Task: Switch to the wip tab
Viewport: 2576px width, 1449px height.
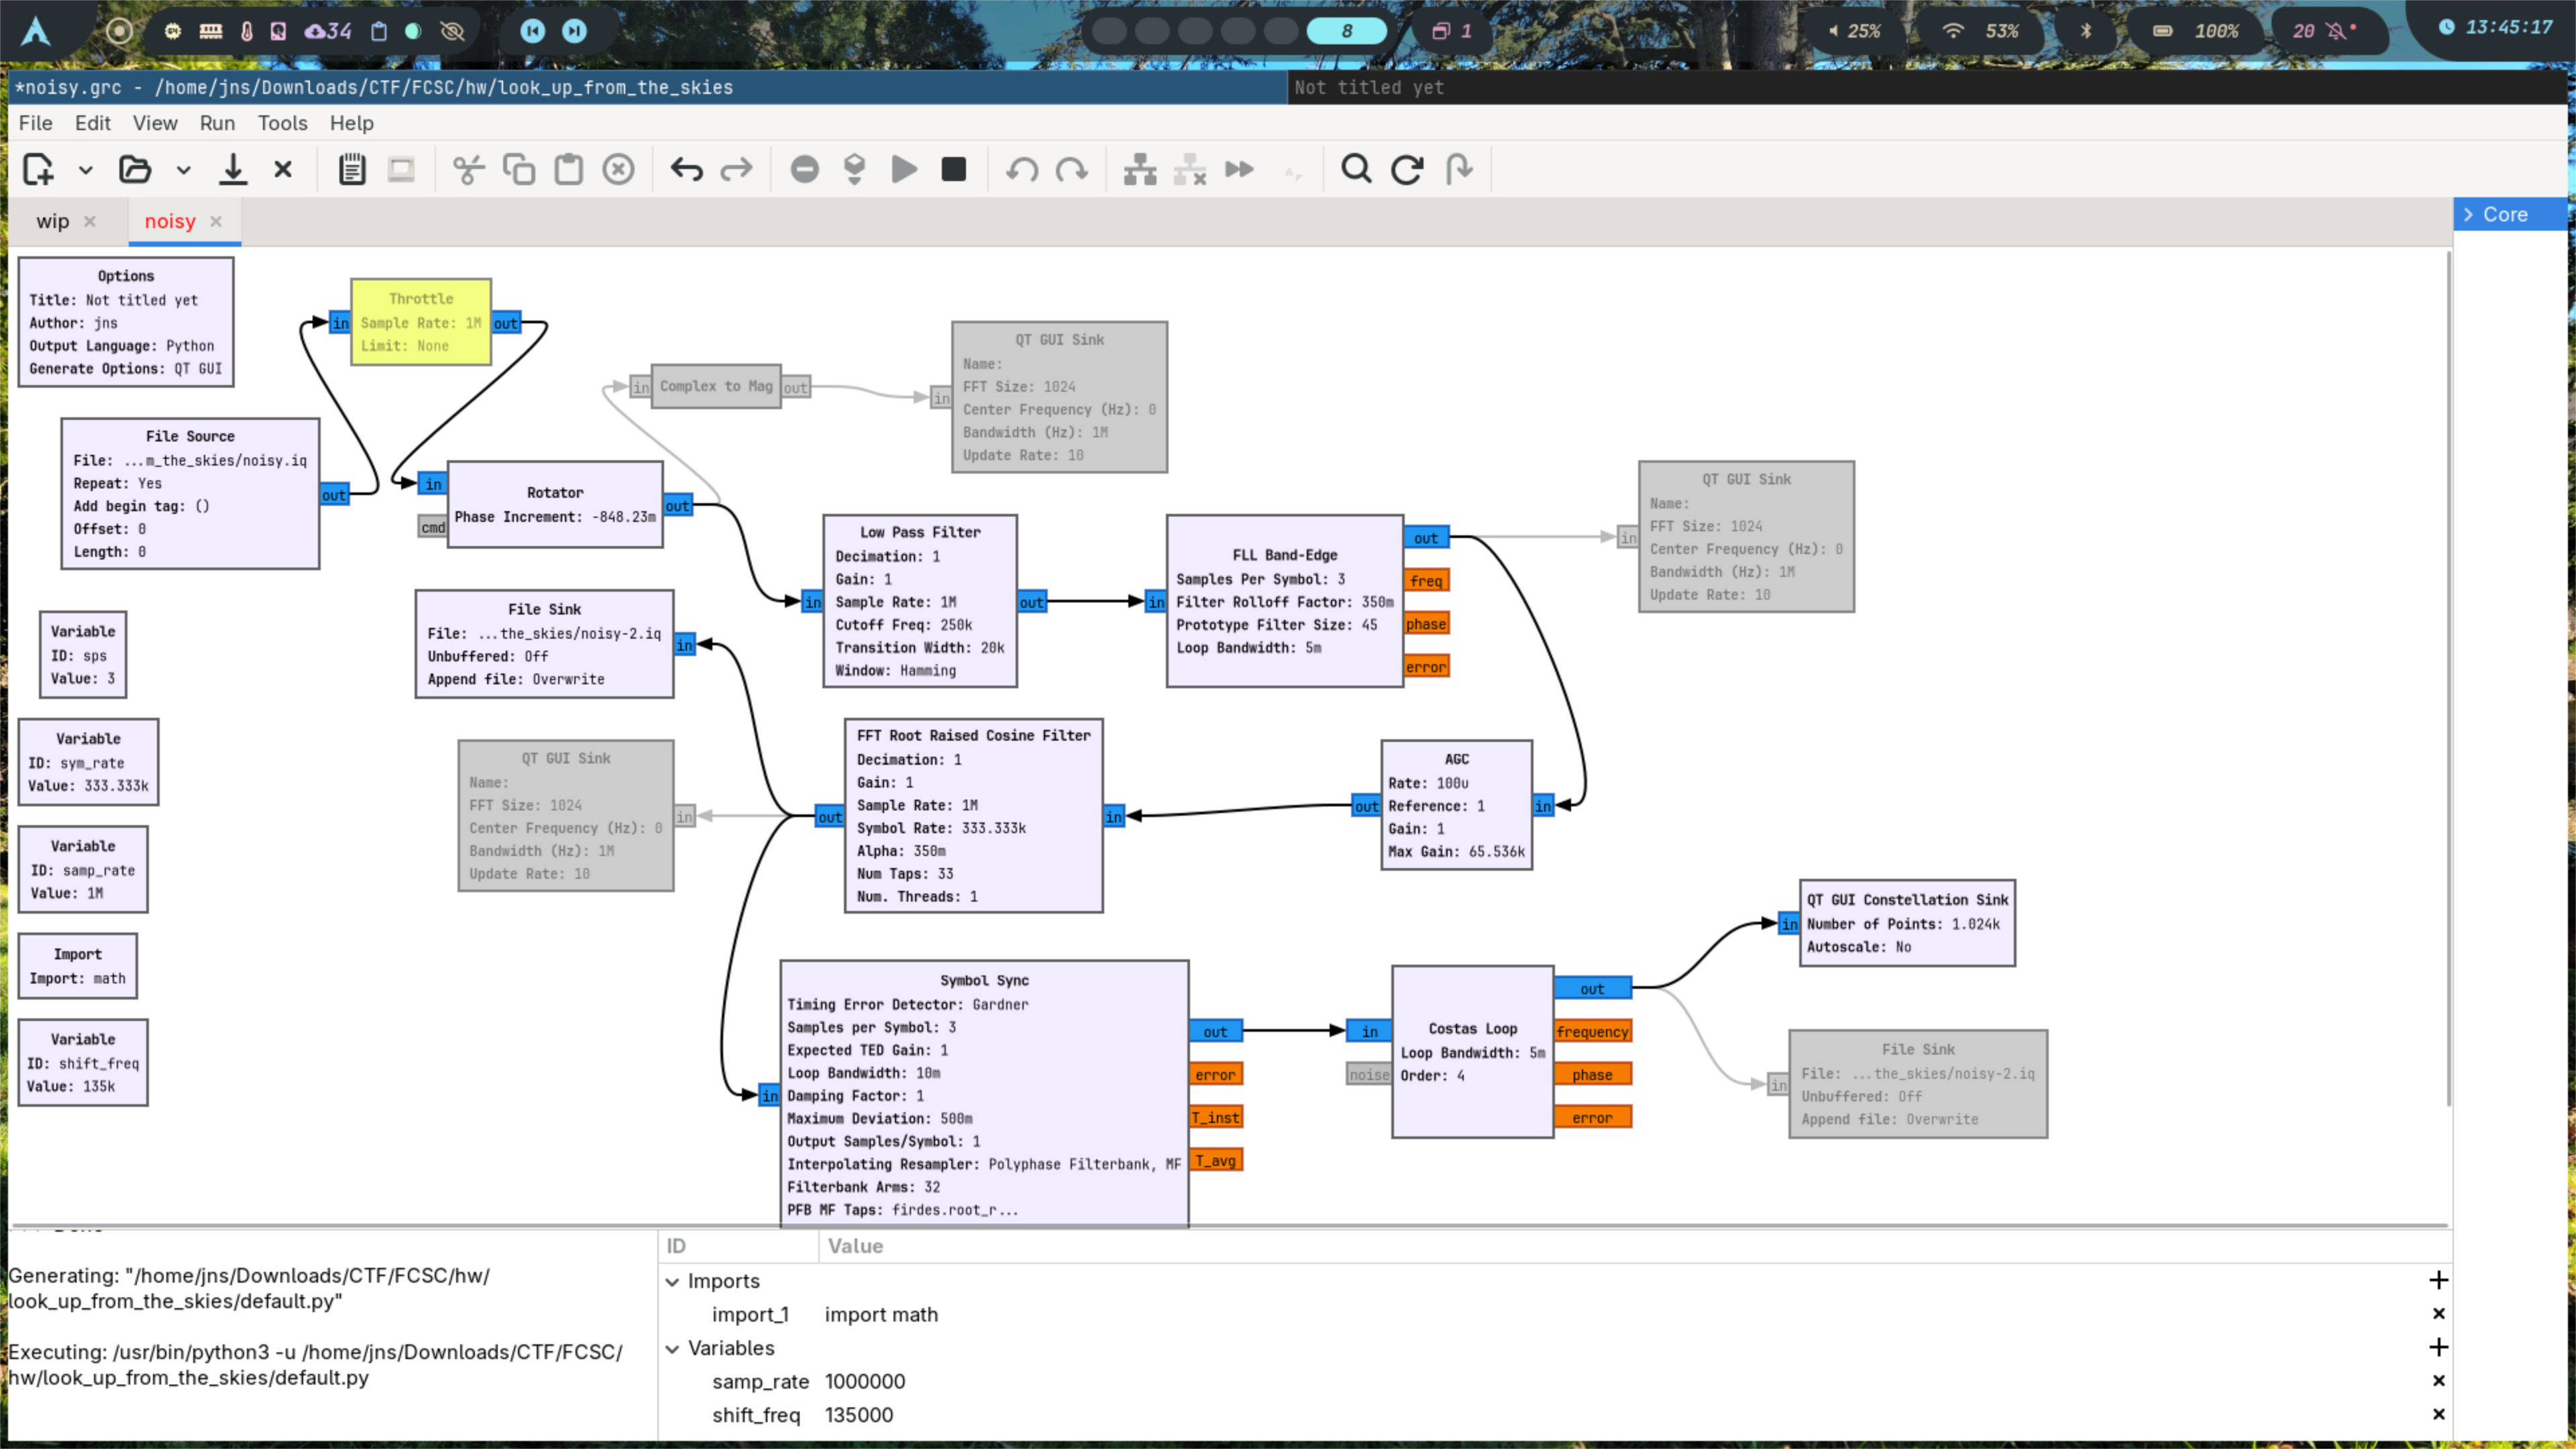Action: coord(53,221)
